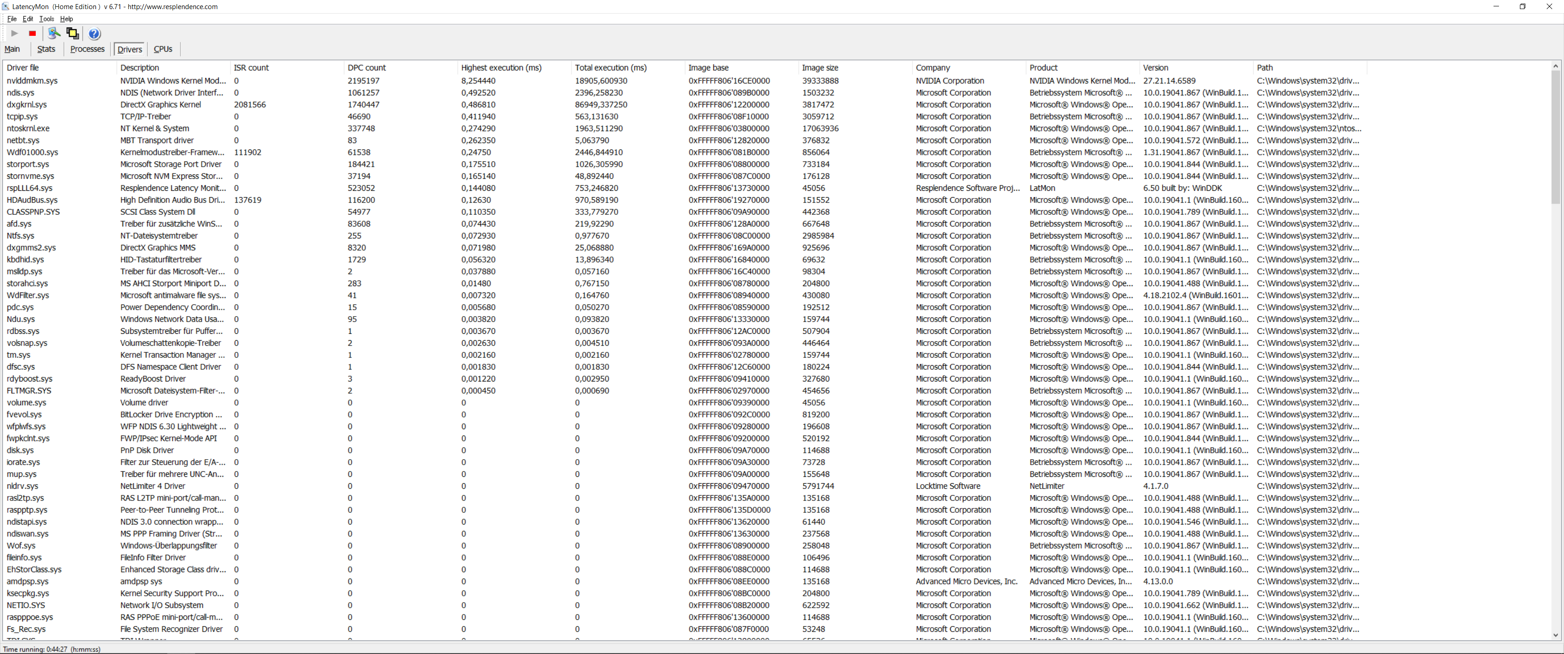Screen dimensions: 1564x654
Task: Switch to the CPUs tab
Action: click(x=163, y=49)
